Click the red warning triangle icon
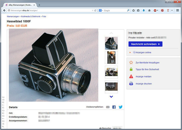 point(131,76)
